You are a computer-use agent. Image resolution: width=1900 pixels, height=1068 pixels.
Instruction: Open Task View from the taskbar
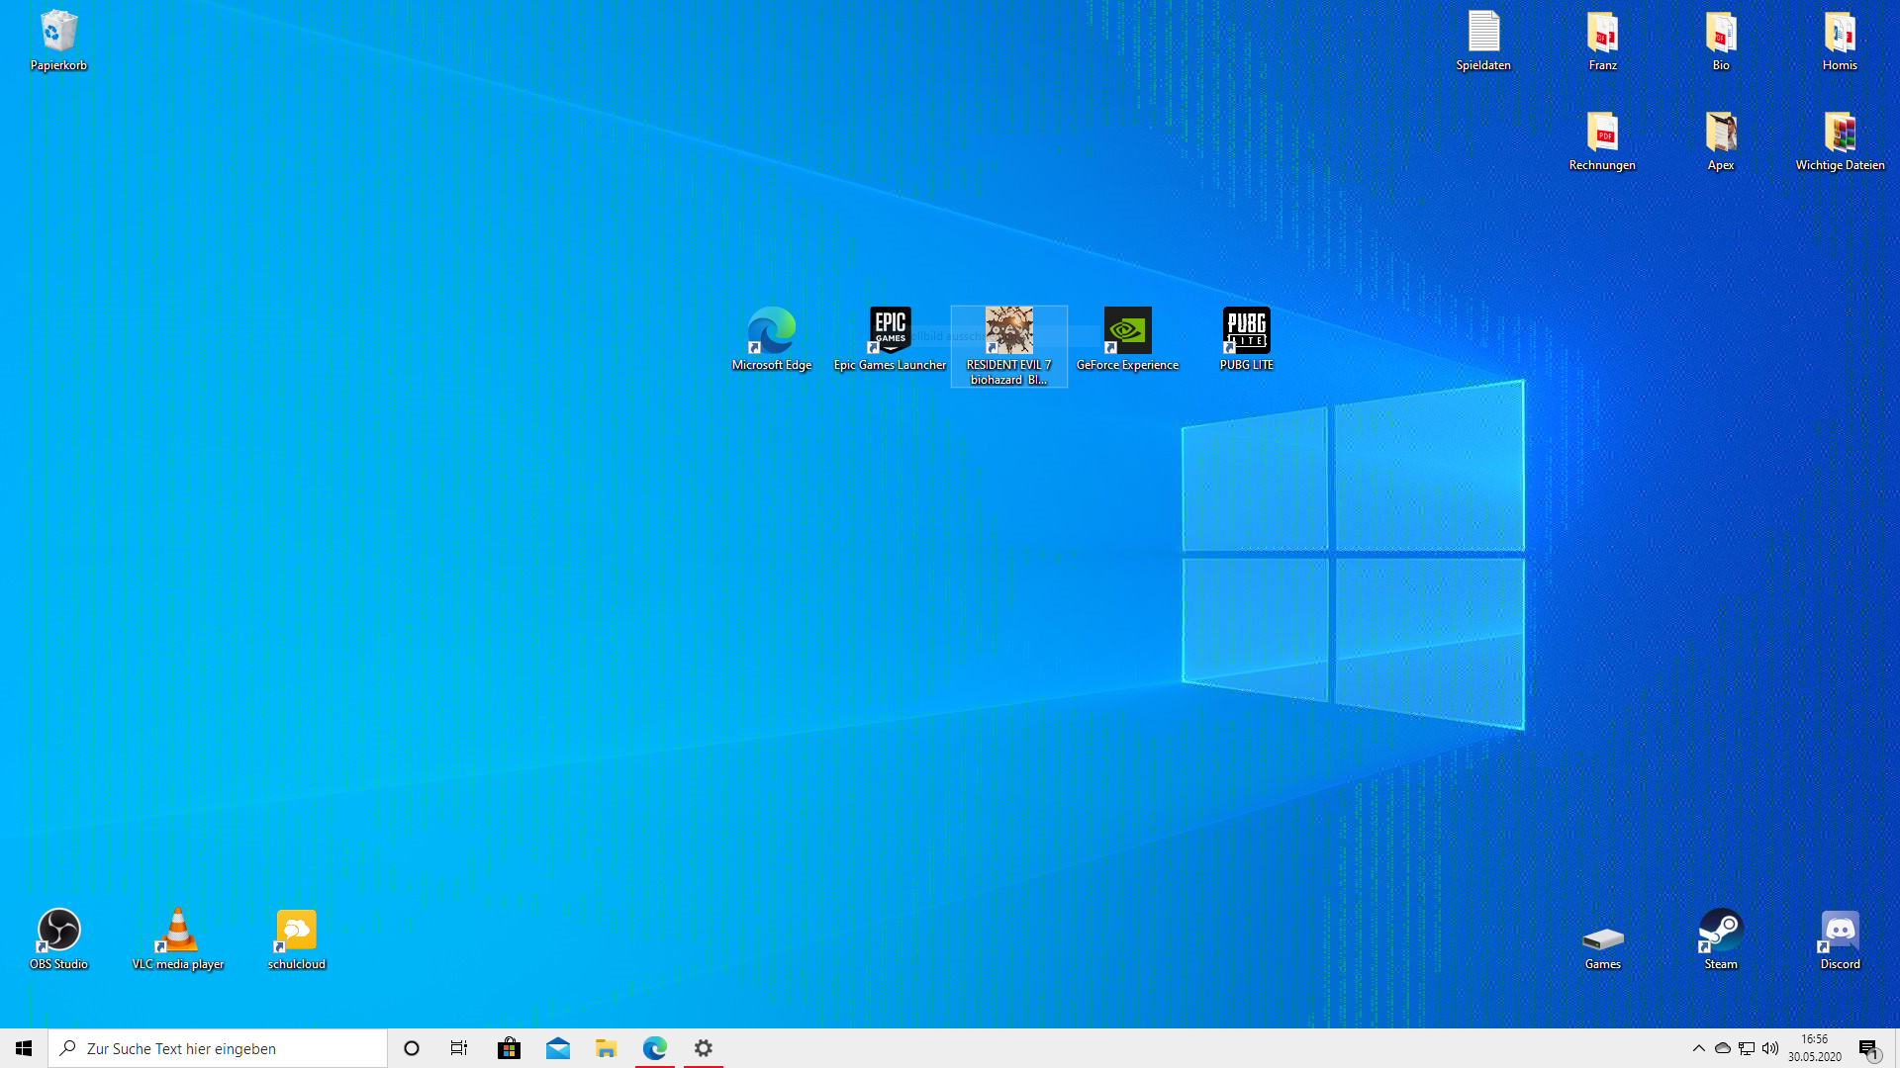click(x=459, y=1048)
